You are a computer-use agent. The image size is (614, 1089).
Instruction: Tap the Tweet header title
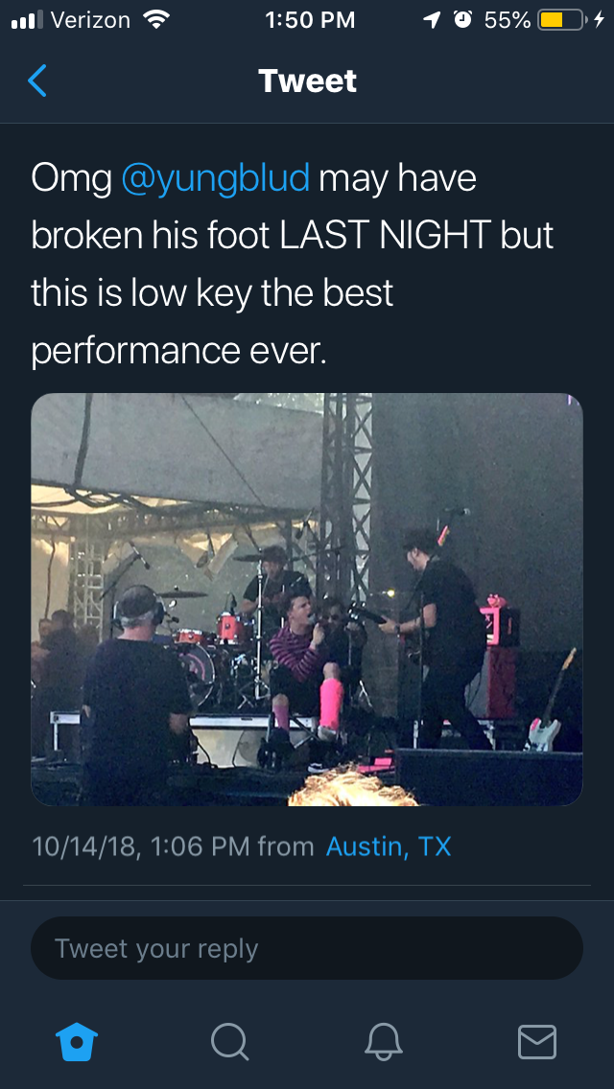pyautogui.click(x=307, y=81)
